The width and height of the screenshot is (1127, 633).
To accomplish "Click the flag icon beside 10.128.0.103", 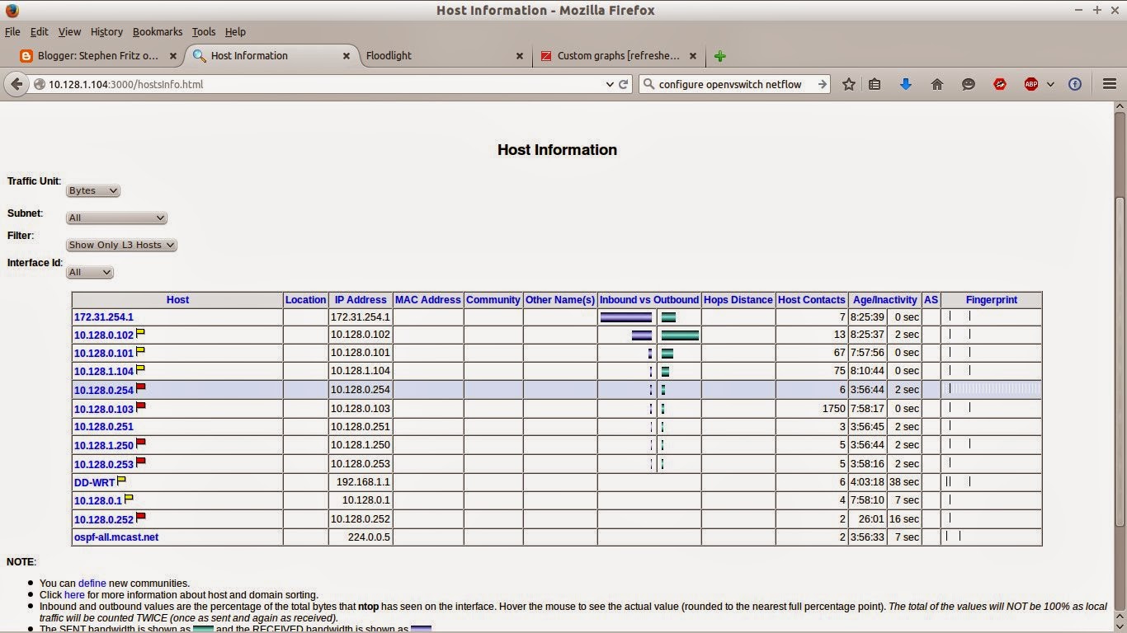I will click(140, 405).
